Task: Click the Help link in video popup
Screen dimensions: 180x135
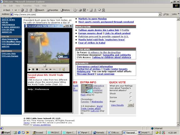Action: (x=30, y=89)
